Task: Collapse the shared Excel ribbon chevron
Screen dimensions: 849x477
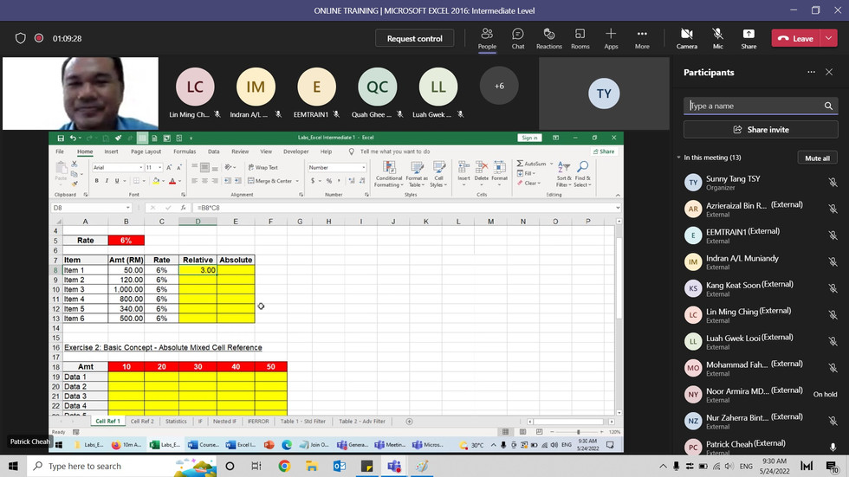Action: 618,196
